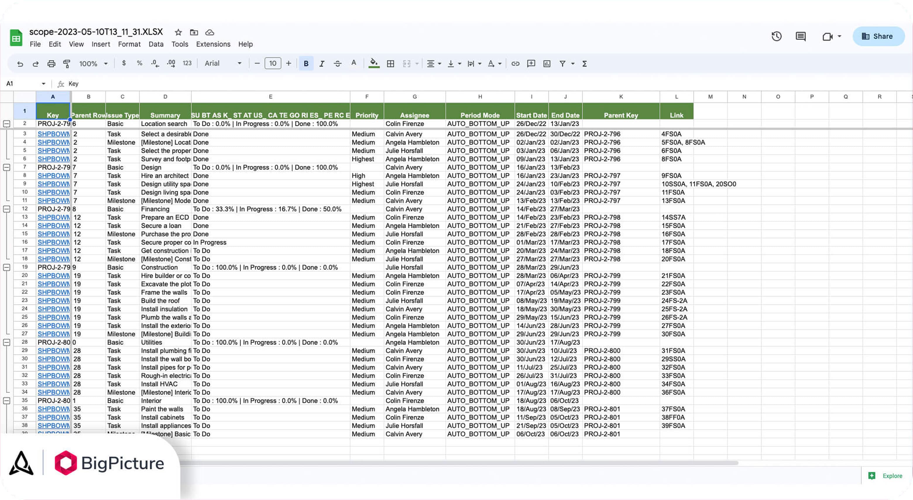Image resolution: width=913 pixels, height=500 pixels.
Task: Star the spreadsheet document
Action: coord(178,32)
